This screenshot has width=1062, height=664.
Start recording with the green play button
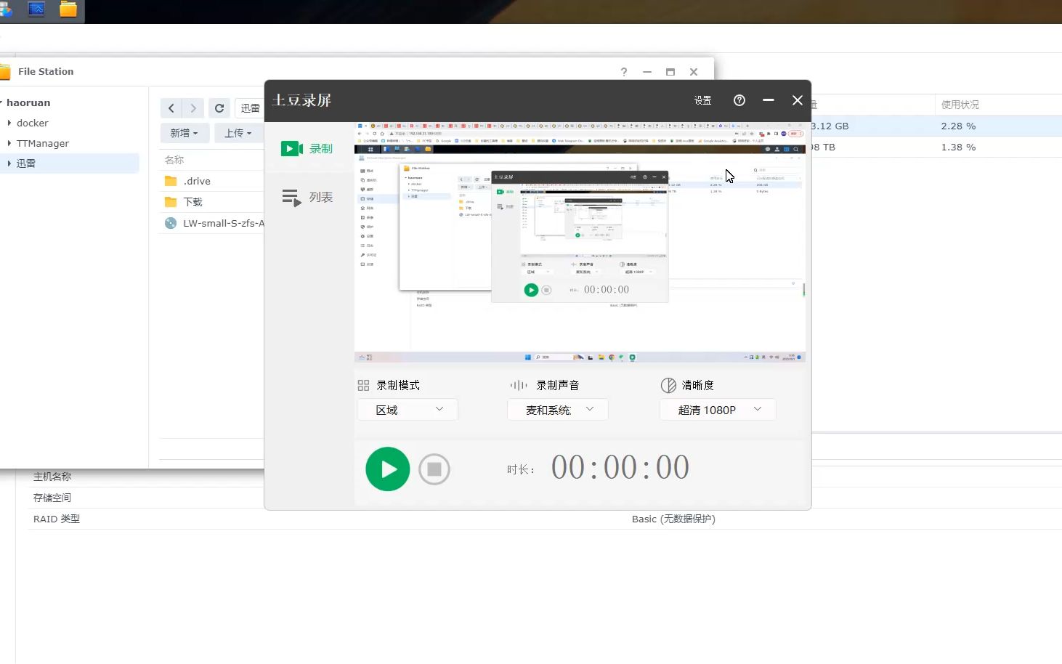tap(387, 469)
